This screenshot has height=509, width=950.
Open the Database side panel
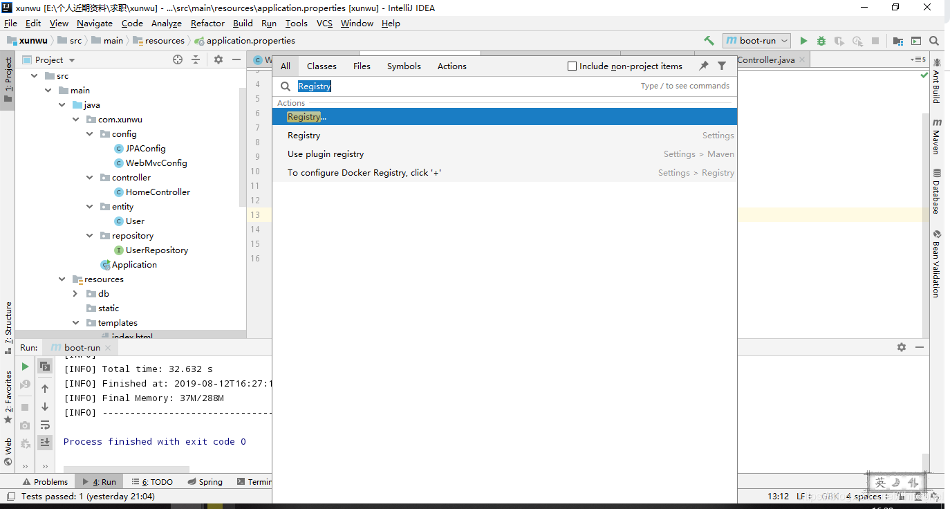(937, 192)
